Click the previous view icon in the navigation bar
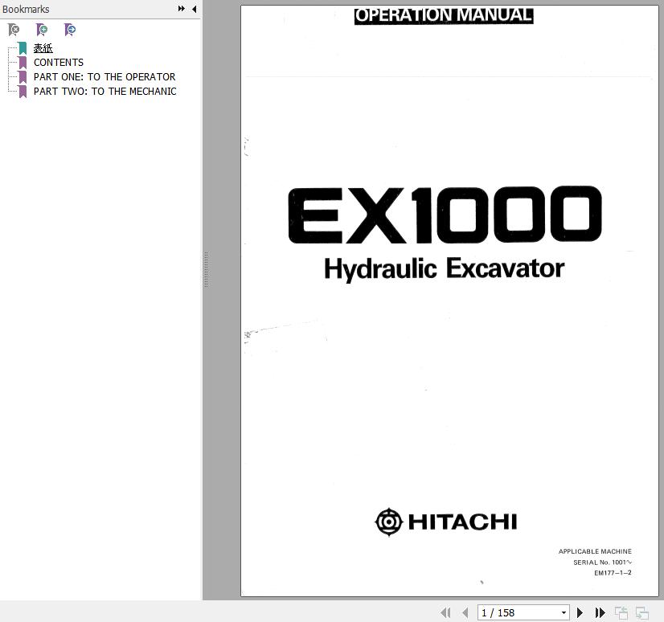664x622 pixels. [621, 612]
